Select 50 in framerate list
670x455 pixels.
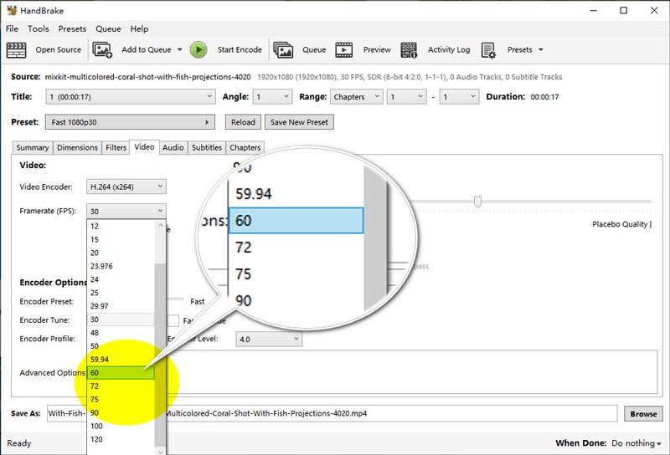click(121, 346)
